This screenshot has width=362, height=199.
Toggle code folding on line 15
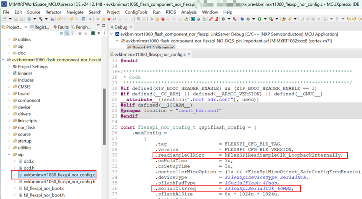pyautogui.click(x=119, y=72)
